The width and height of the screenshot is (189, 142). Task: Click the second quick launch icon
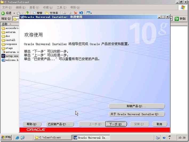pyautogui.click(x=23, y=137)
